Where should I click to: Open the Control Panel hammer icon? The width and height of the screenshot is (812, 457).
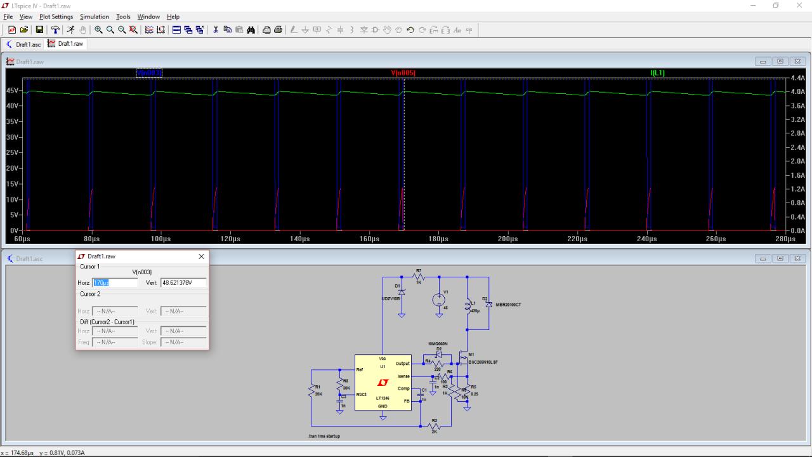pos(55,30)
